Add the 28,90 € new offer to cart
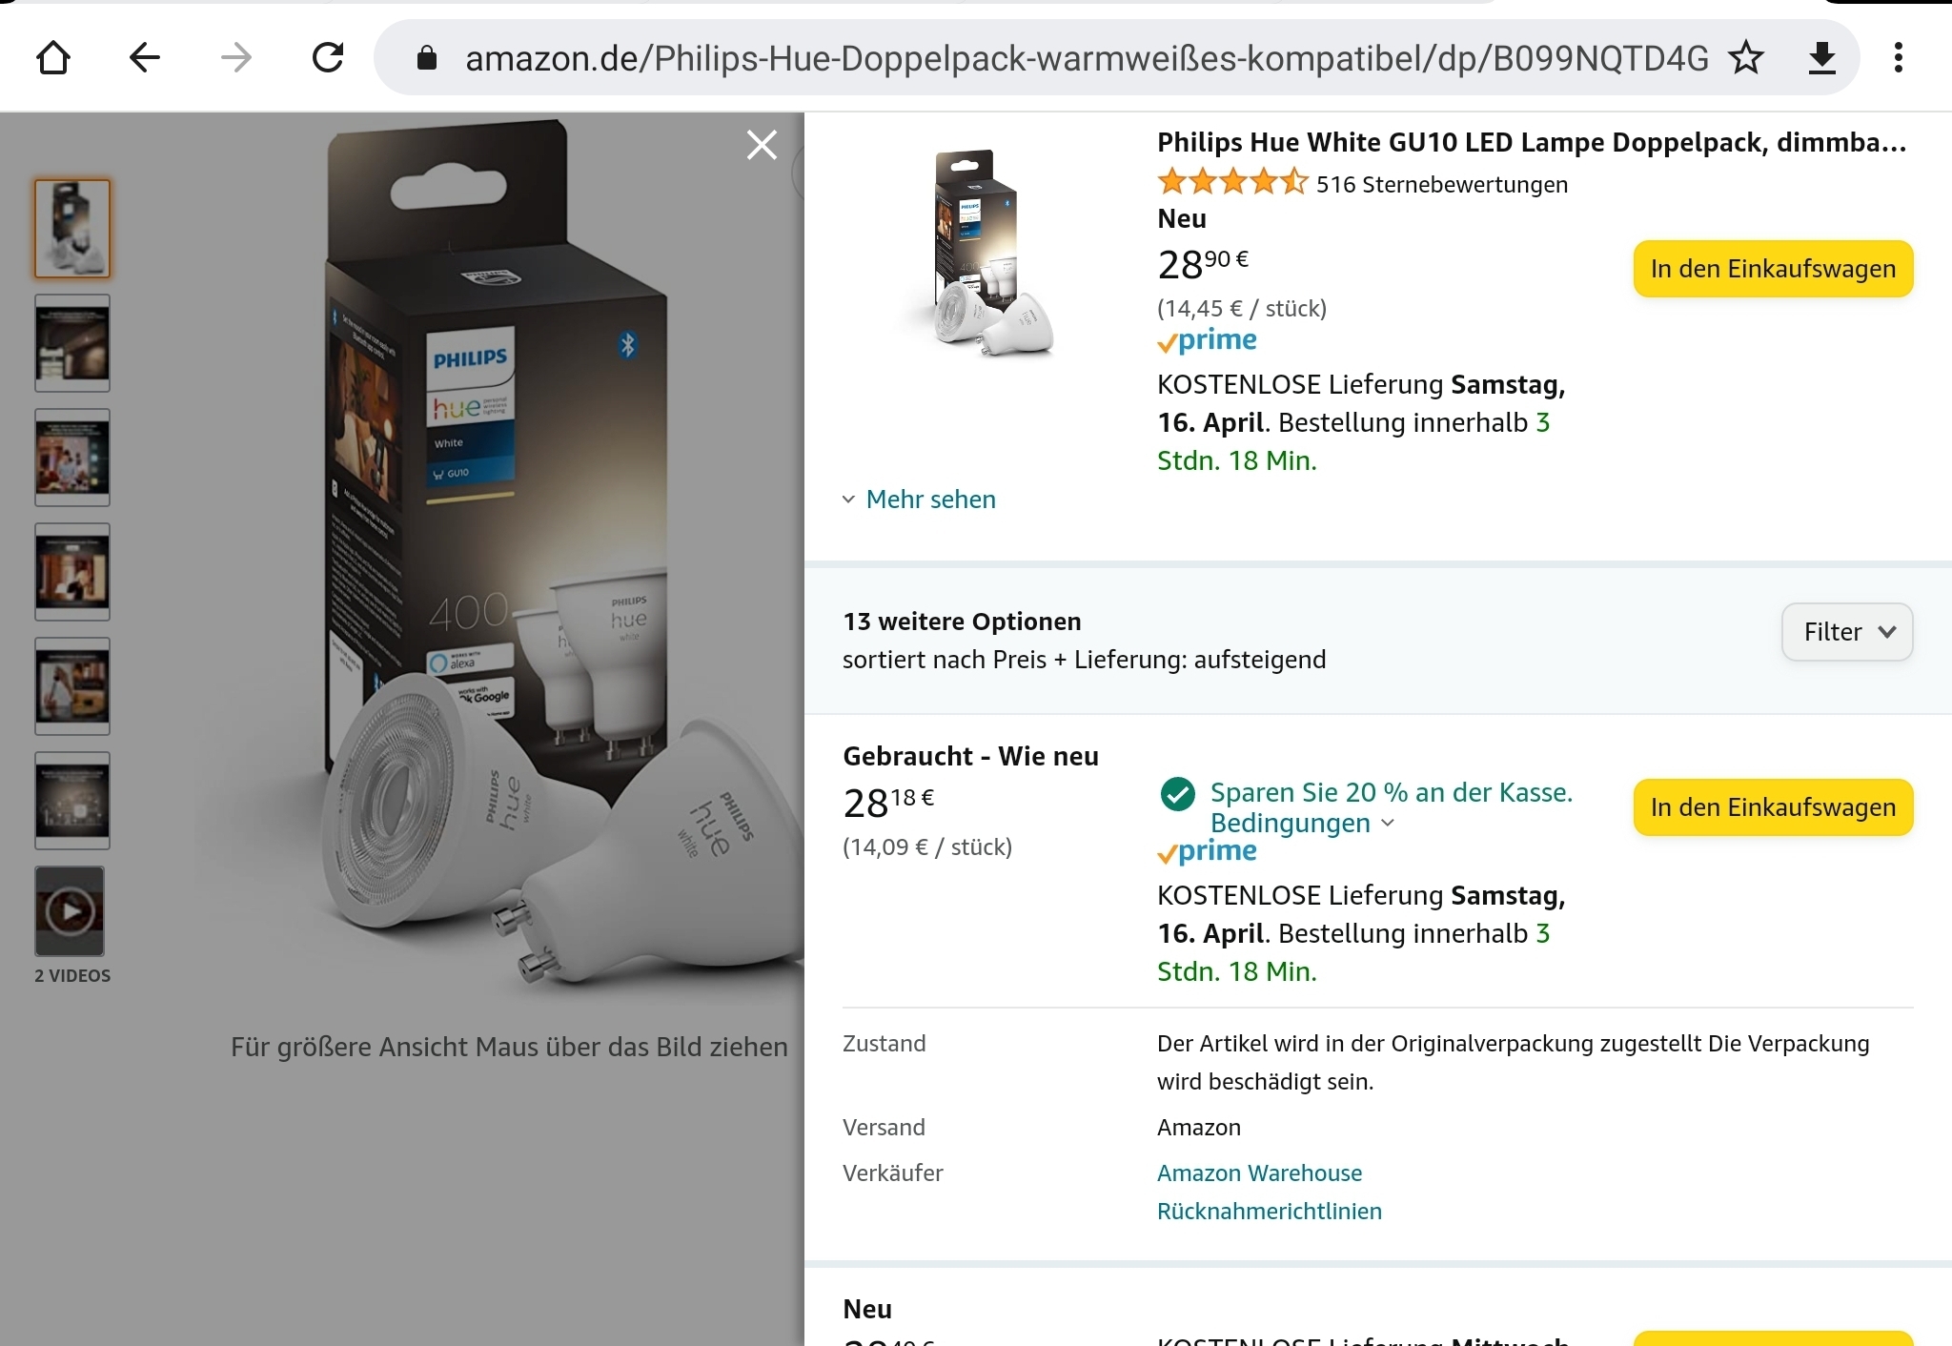 point(1773,269)
